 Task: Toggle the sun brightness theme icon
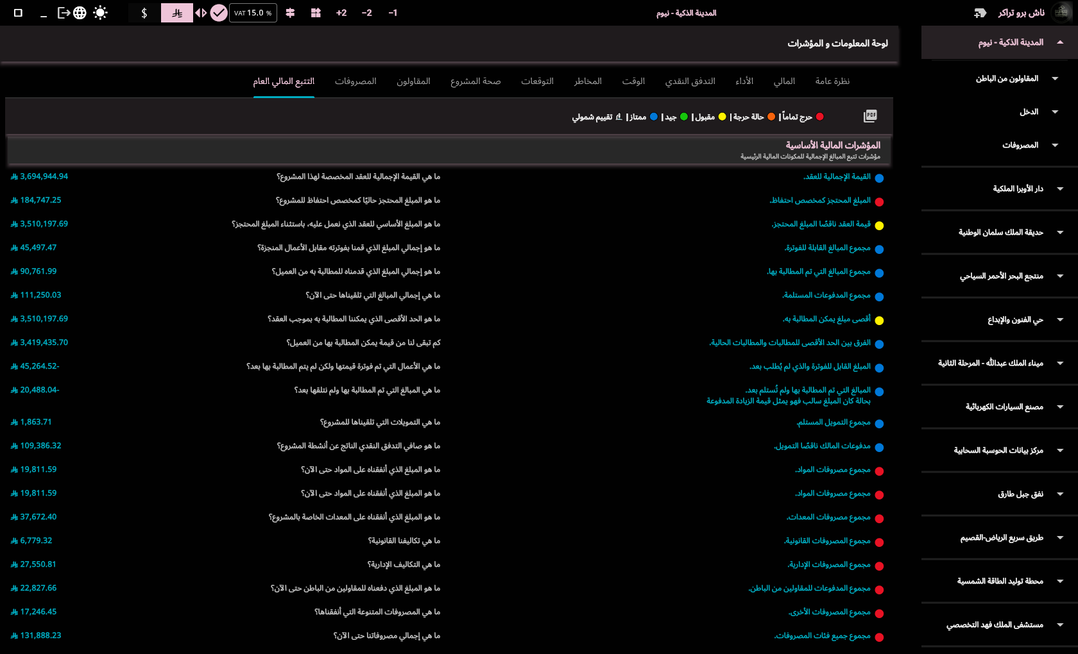[x=100, y=13]
